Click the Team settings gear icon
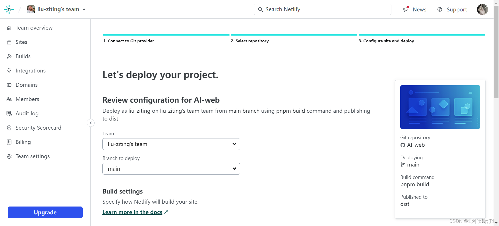499x226 pixels. (9, 156)
